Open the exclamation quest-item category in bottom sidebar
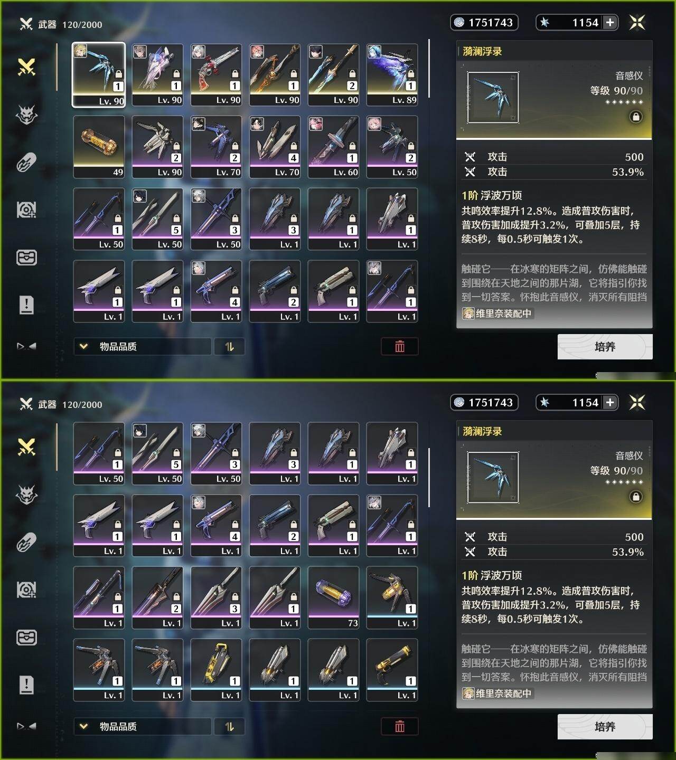This screenshot has width=676, height=760. (26, 685)
